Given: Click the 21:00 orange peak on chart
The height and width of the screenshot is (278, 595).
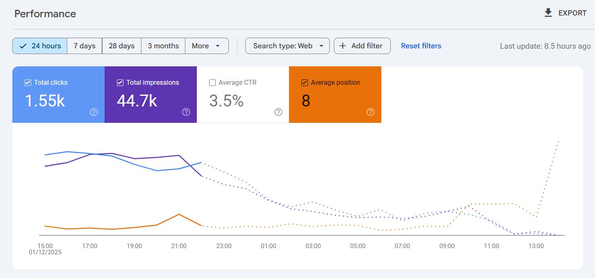Looking at the screenshot, I should tap(179, 214).
